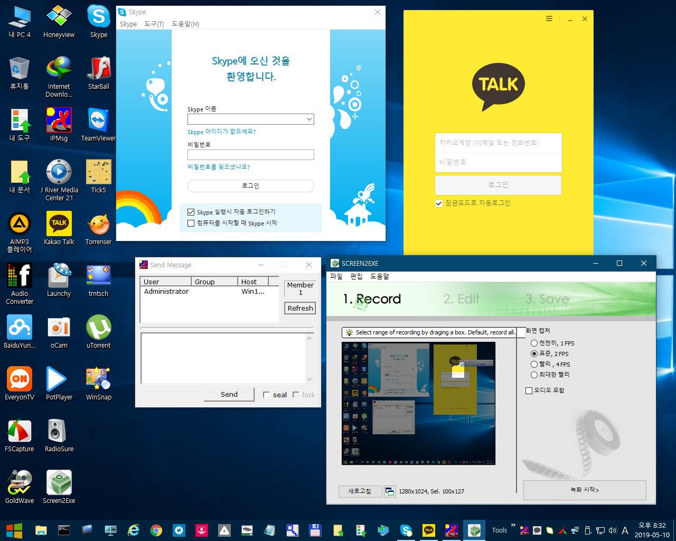Open the 도움말(H) menu in Skype
Image resolution: width=676 pixels, height=541 pixels.
pos(185,24)
